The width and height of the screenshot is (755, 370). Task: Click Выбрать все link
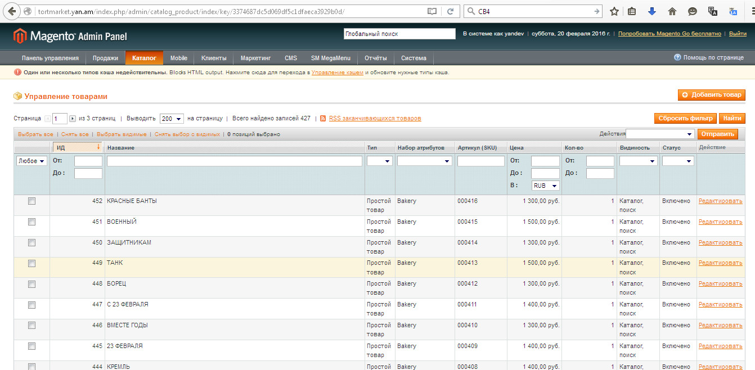35,134
